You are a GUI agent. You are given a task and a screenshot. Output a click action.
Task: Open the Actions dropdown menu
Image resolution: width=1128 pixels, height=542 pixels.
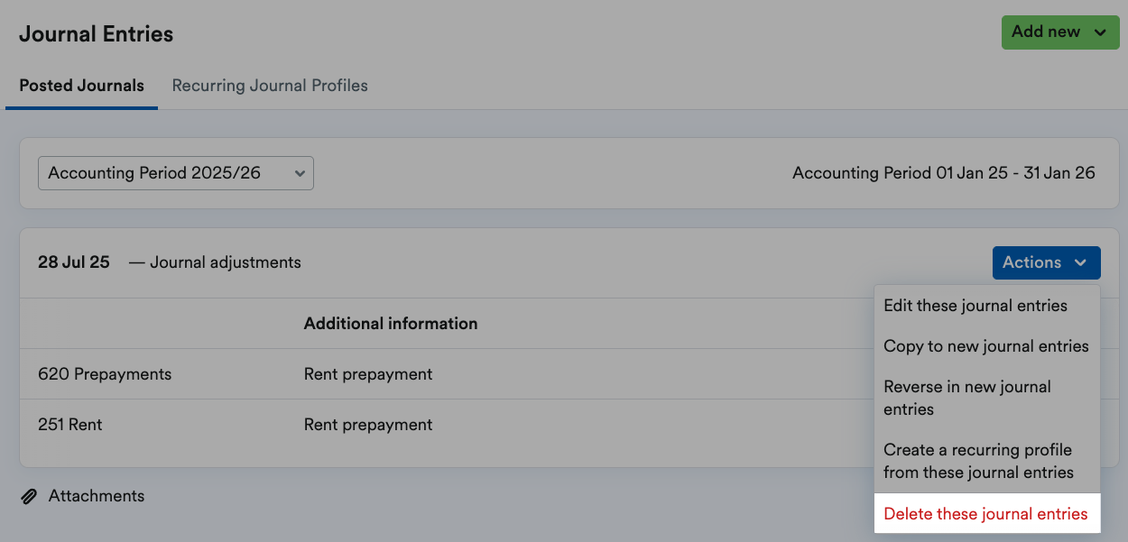(1046, 262)
